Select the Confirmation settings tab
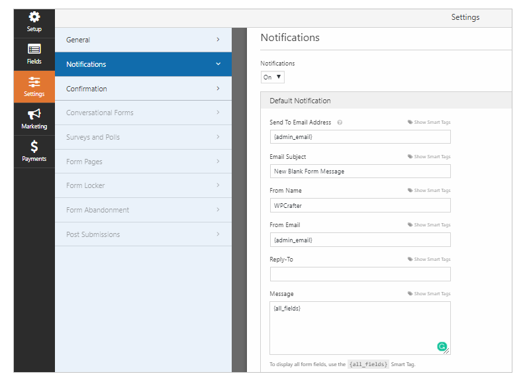The image size is (527, 384). [x=143, y=88]
